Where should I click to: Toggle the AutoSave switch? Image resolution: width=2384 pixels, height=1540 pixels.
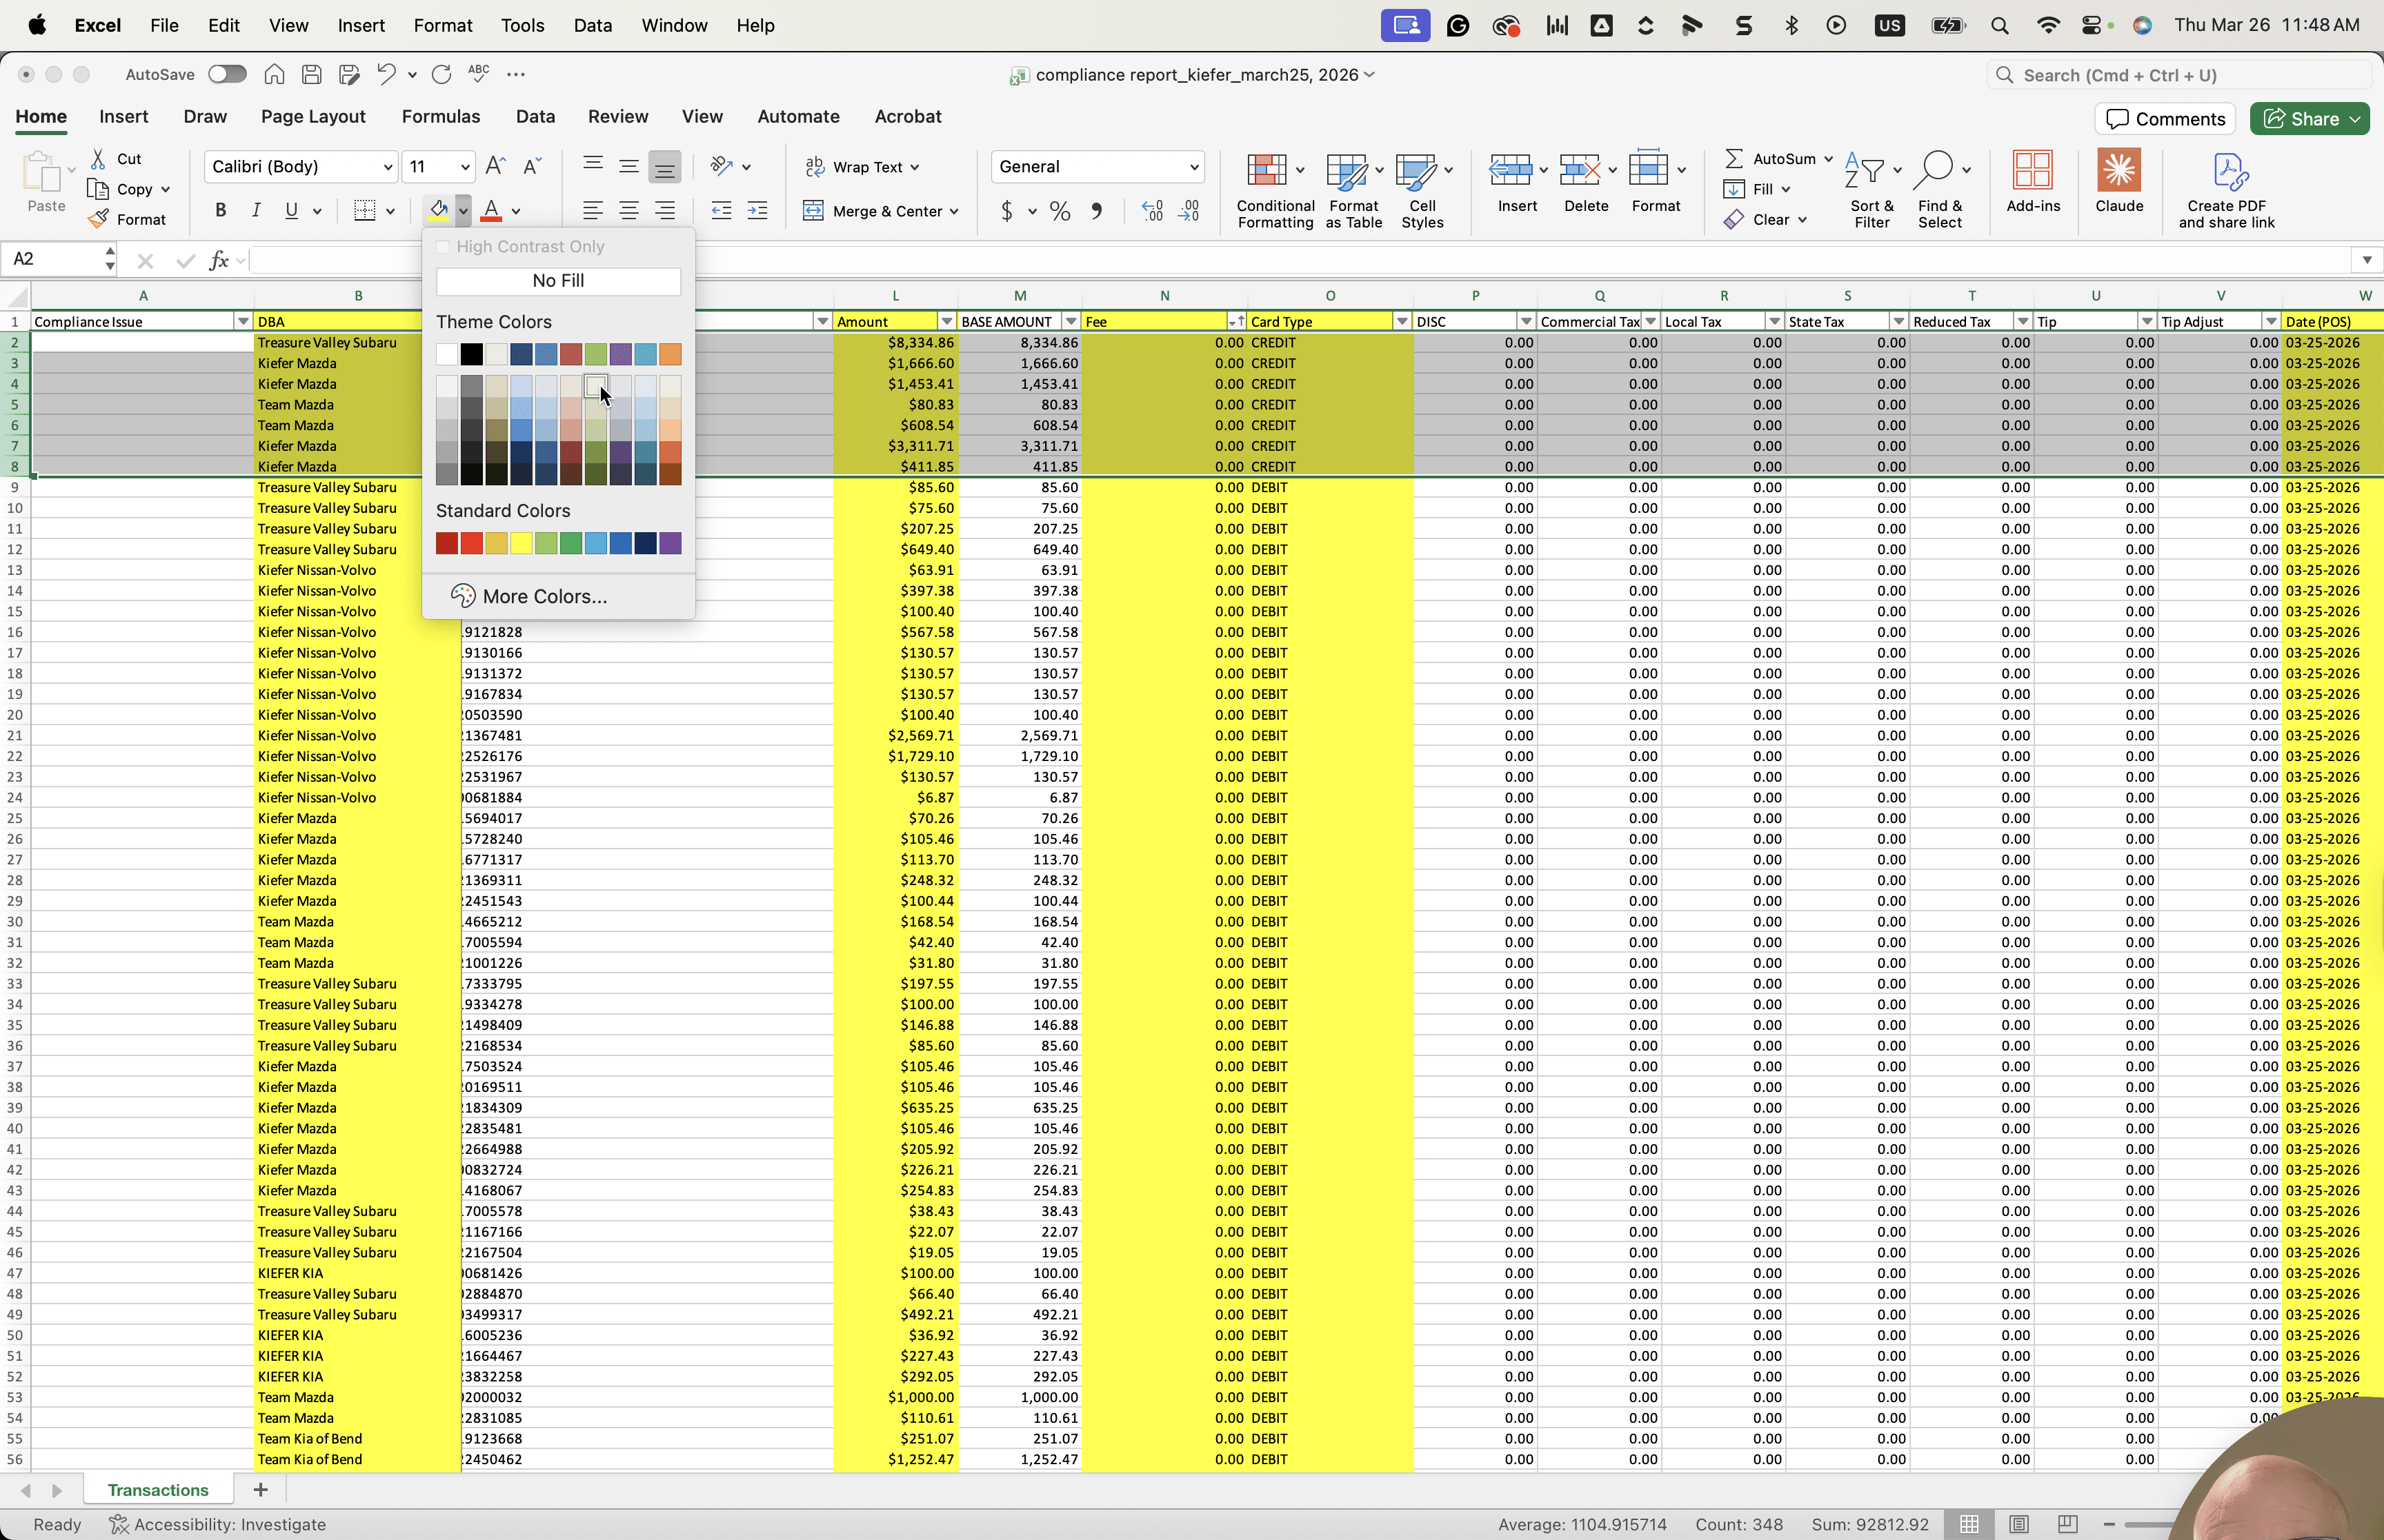click(x=227, y=74)
